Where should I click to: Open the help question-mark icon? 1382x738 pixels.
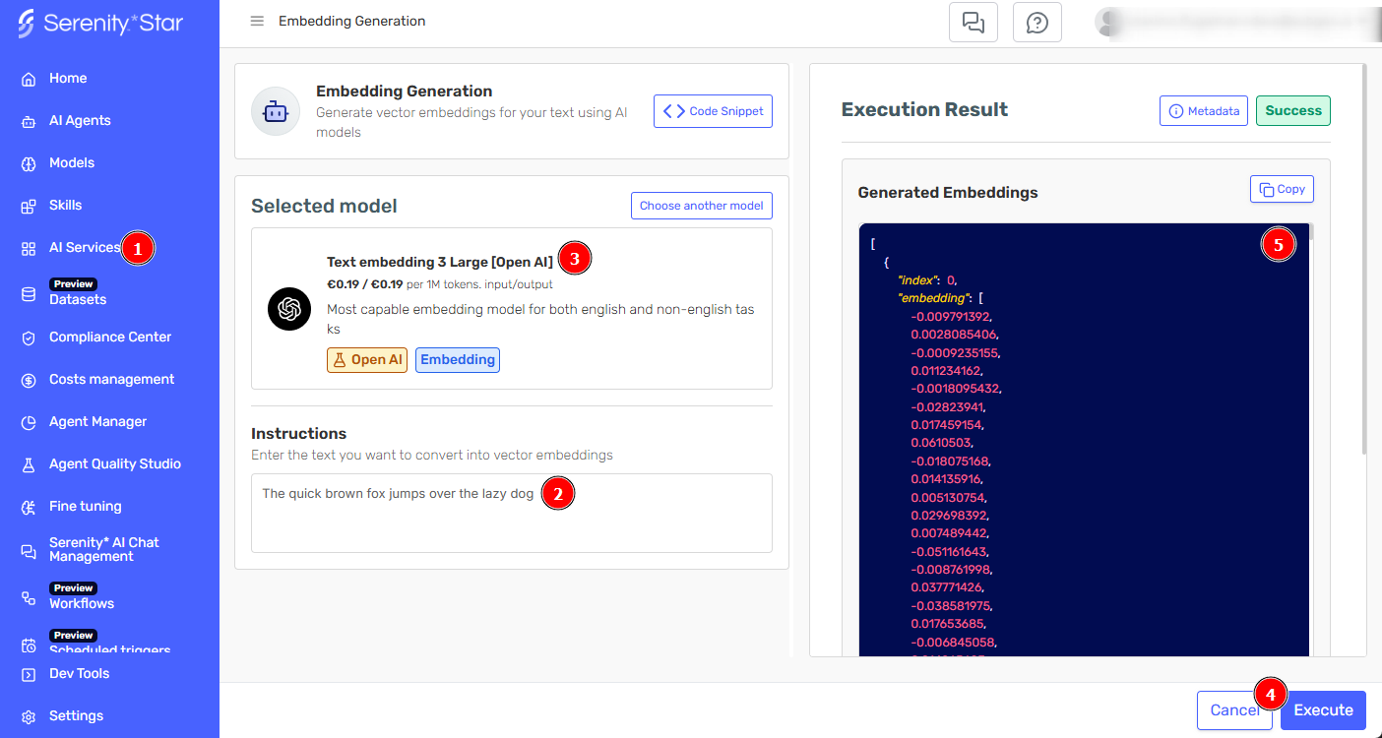click(x=1036, y=21)
